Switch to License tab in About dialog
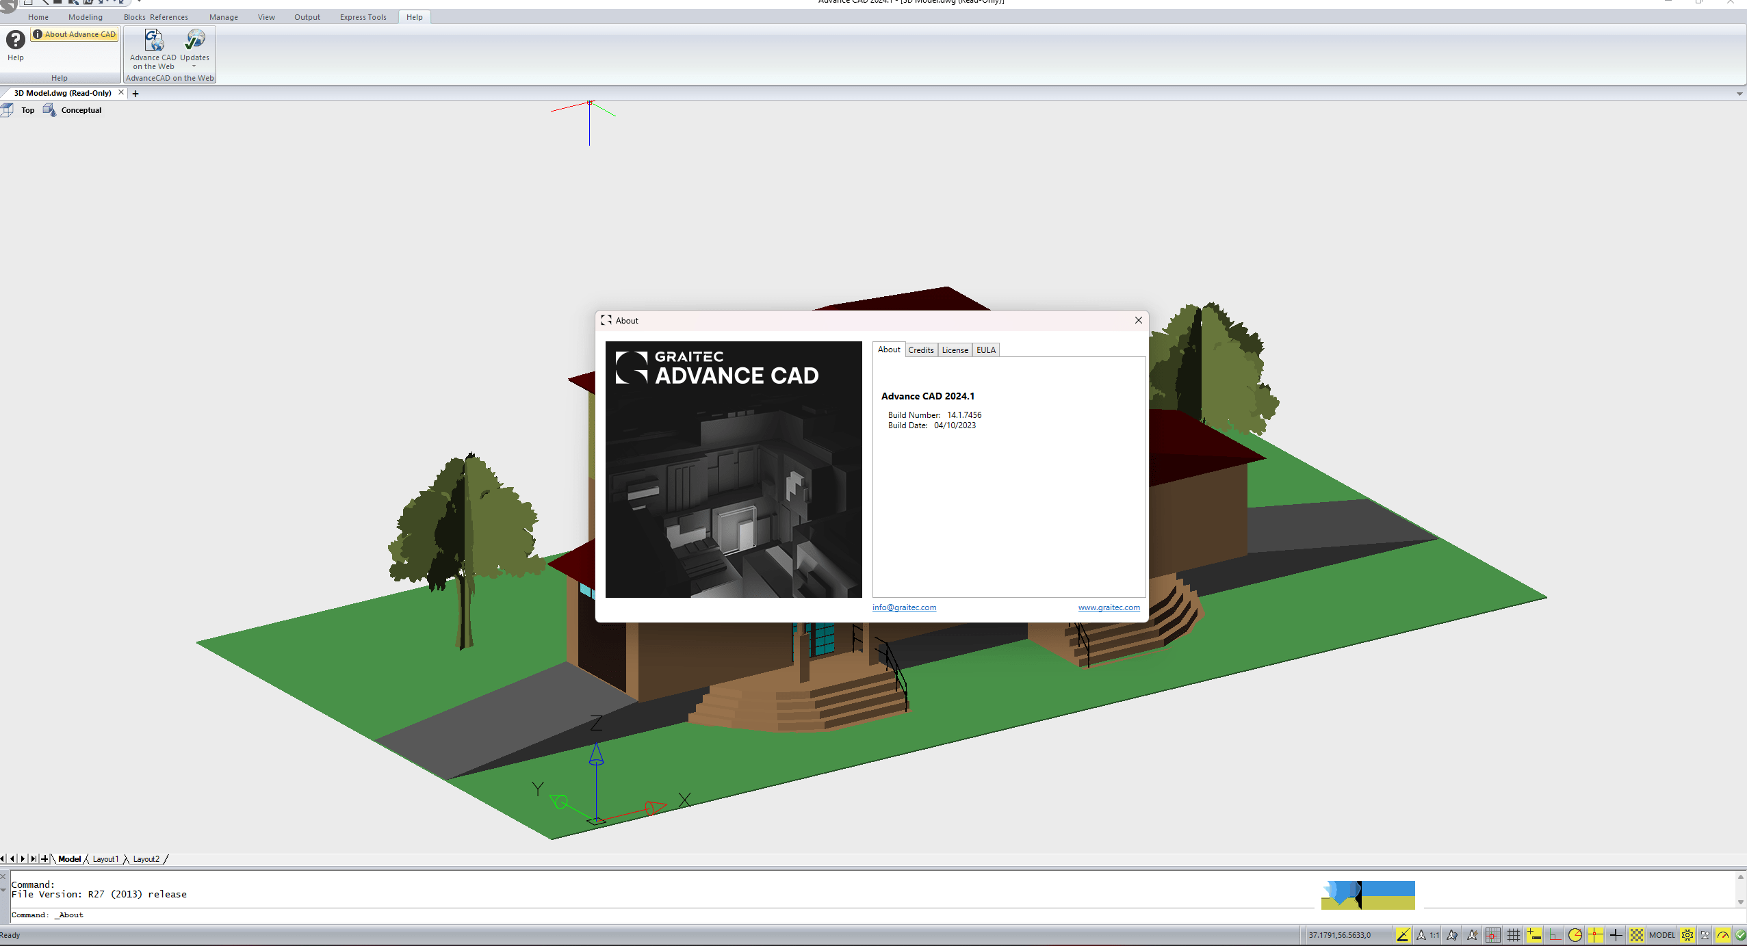 [955, 350]
